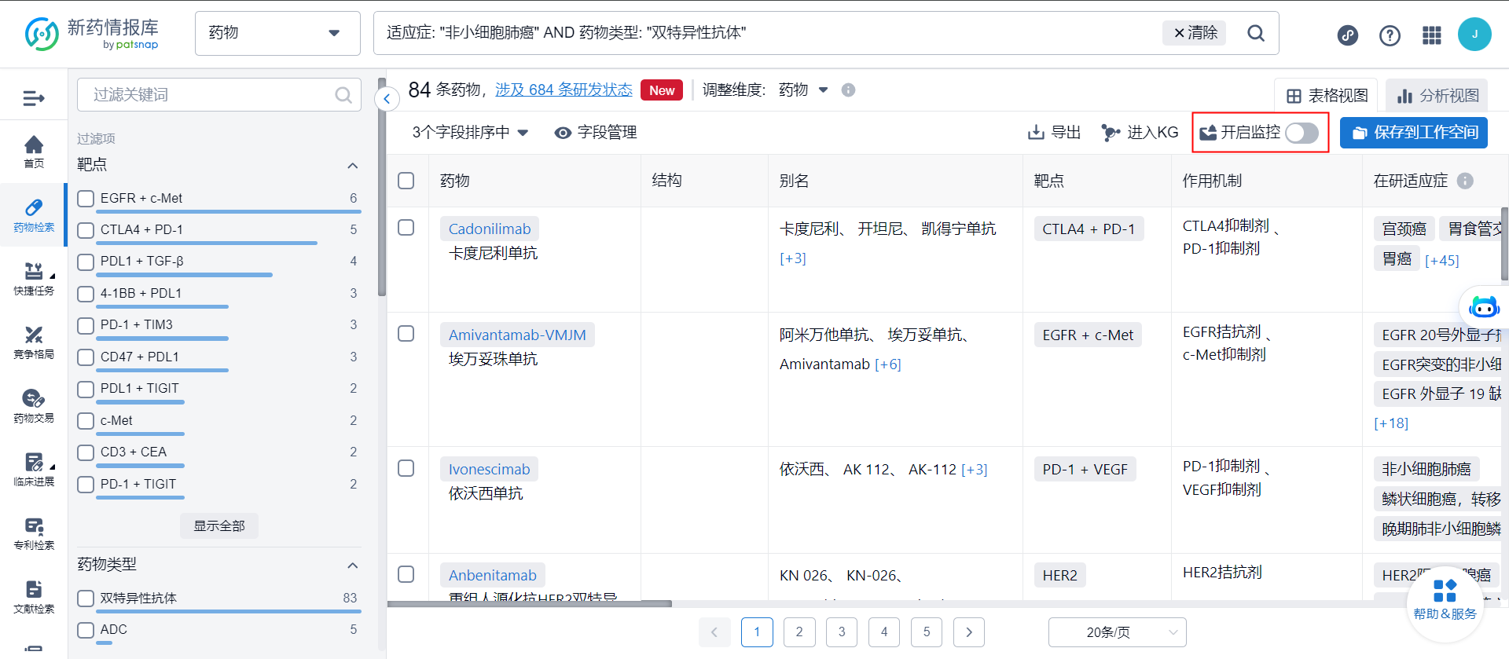The height and width of the screenshot is (659, 1509).
Task: Go to previous page arrow
Action: coord(714,632)
